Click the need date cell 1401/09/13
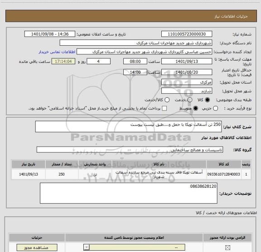Viewport: 261px width, 252px height. [29, 174]
